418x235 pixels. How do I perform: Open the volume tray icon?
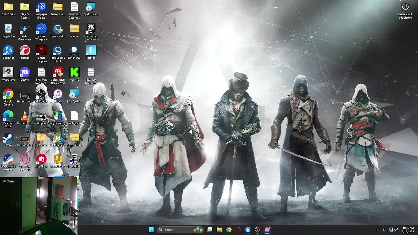coord(396,230)
